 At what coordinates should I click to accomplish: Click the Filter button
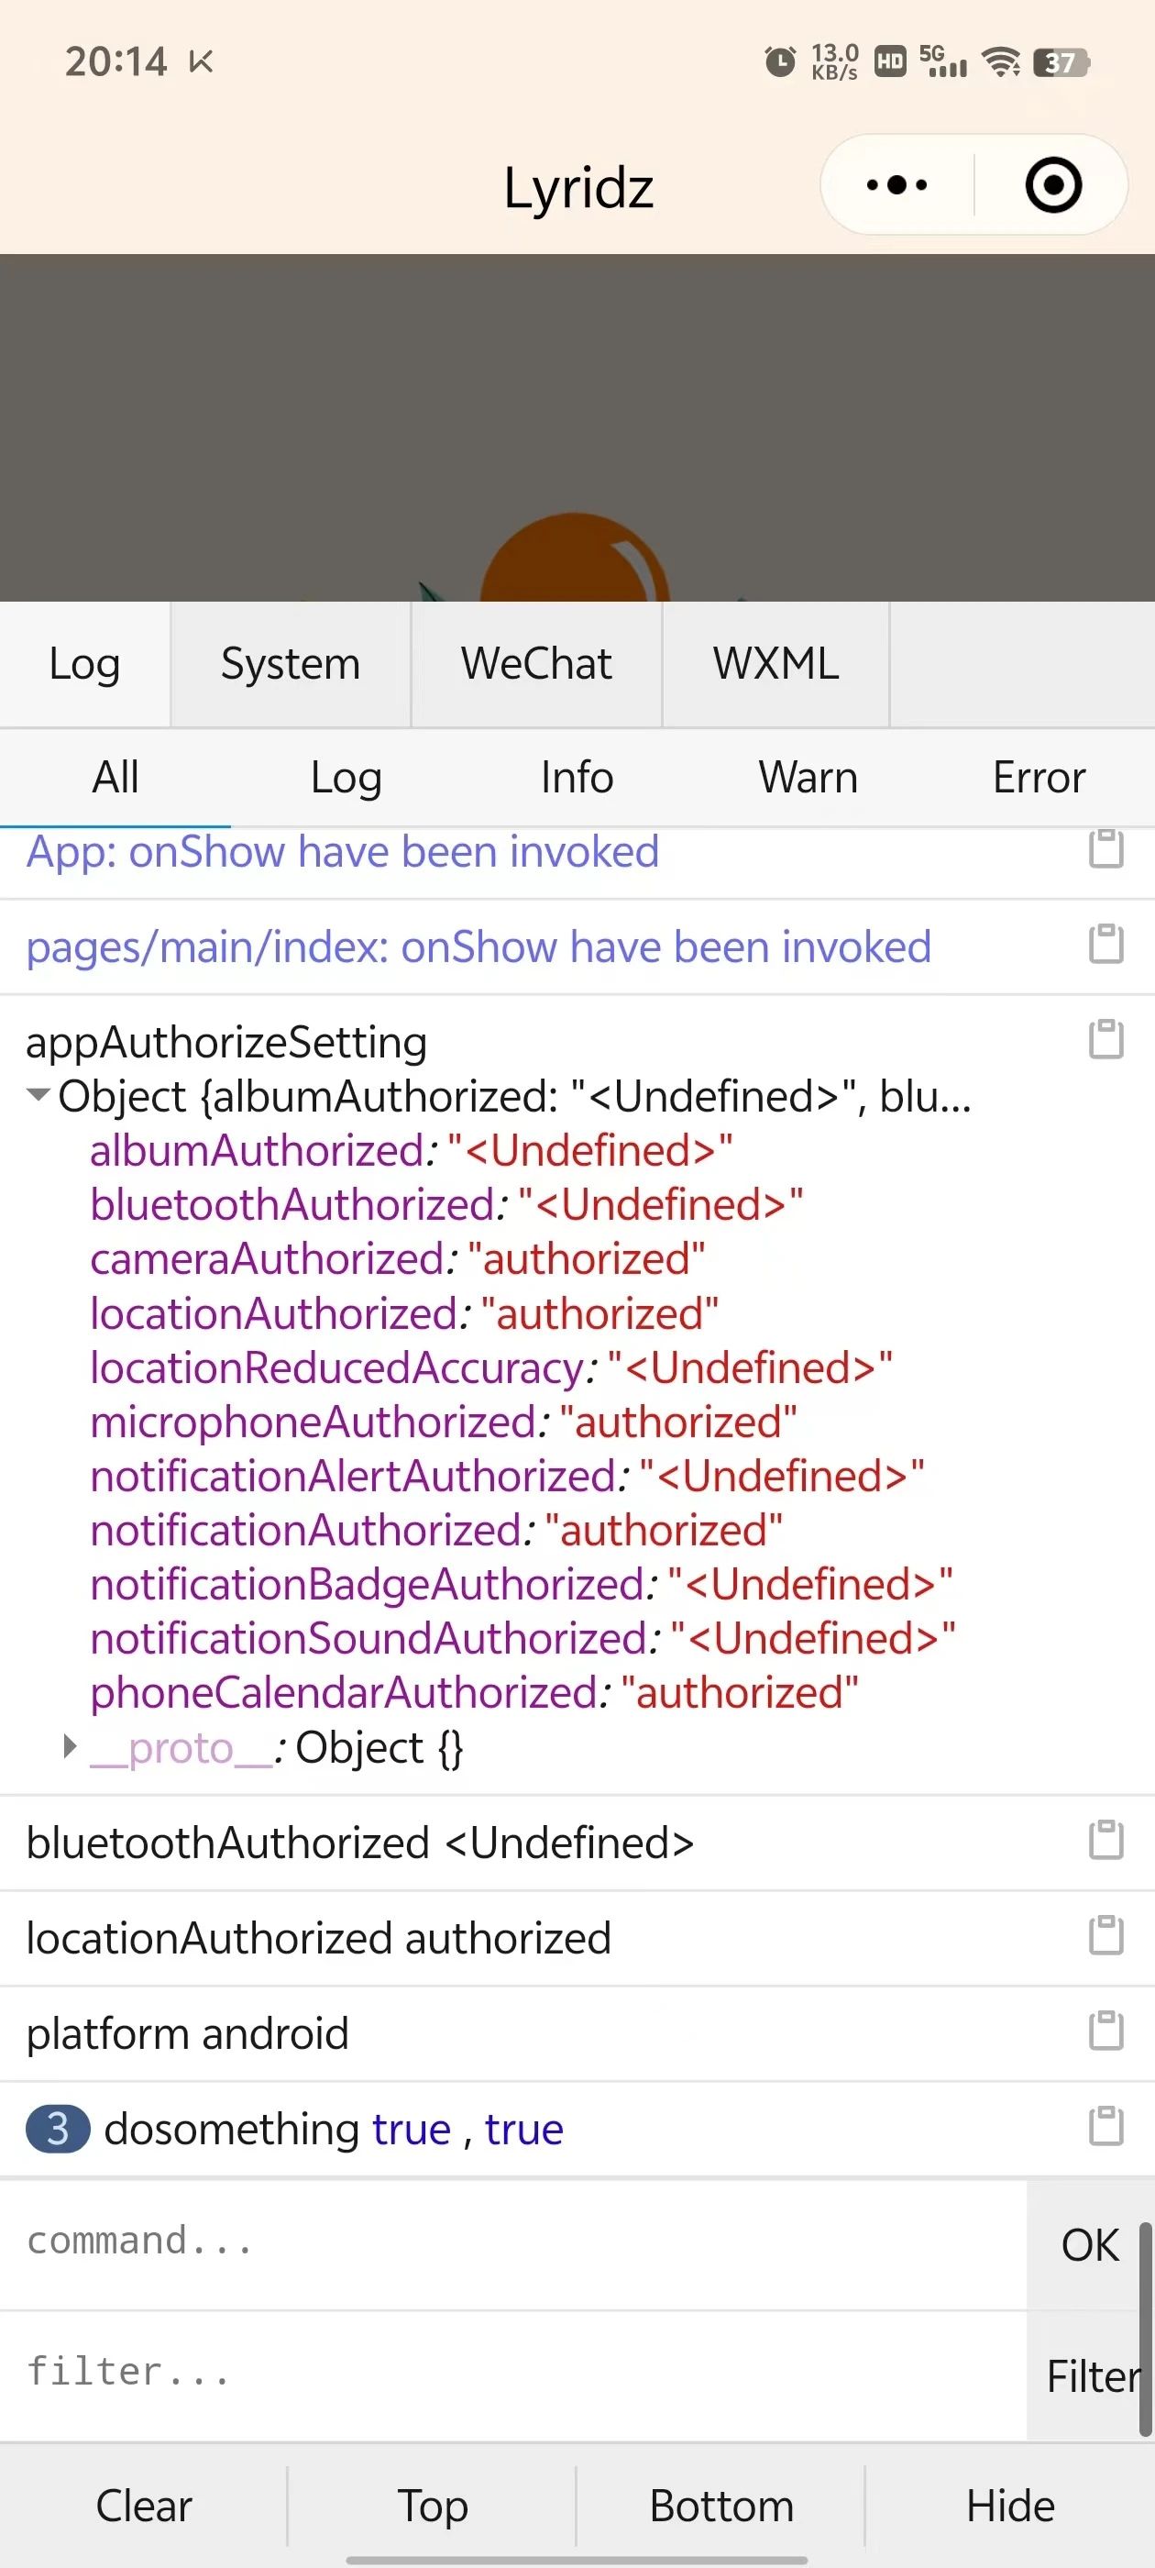point(1090,2376)
